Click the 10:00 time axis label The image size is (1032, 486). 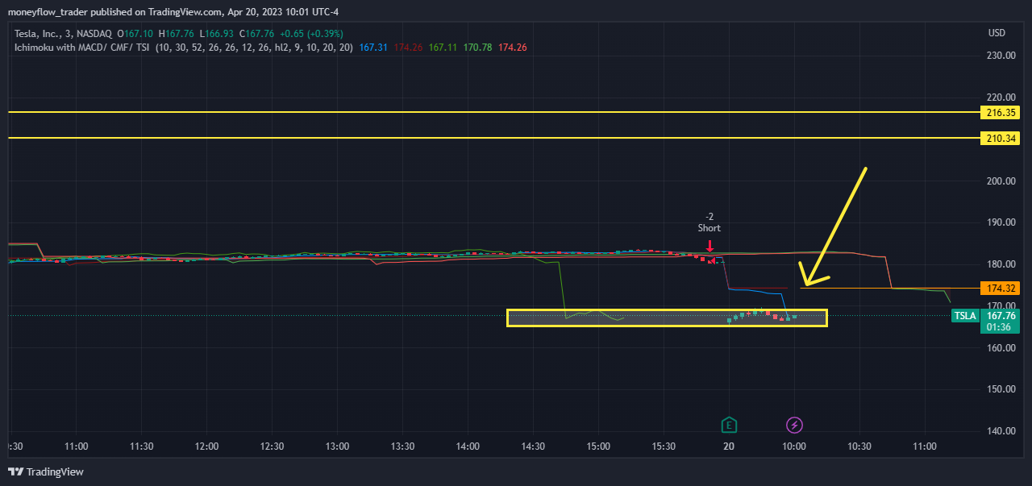pos(794,447)
